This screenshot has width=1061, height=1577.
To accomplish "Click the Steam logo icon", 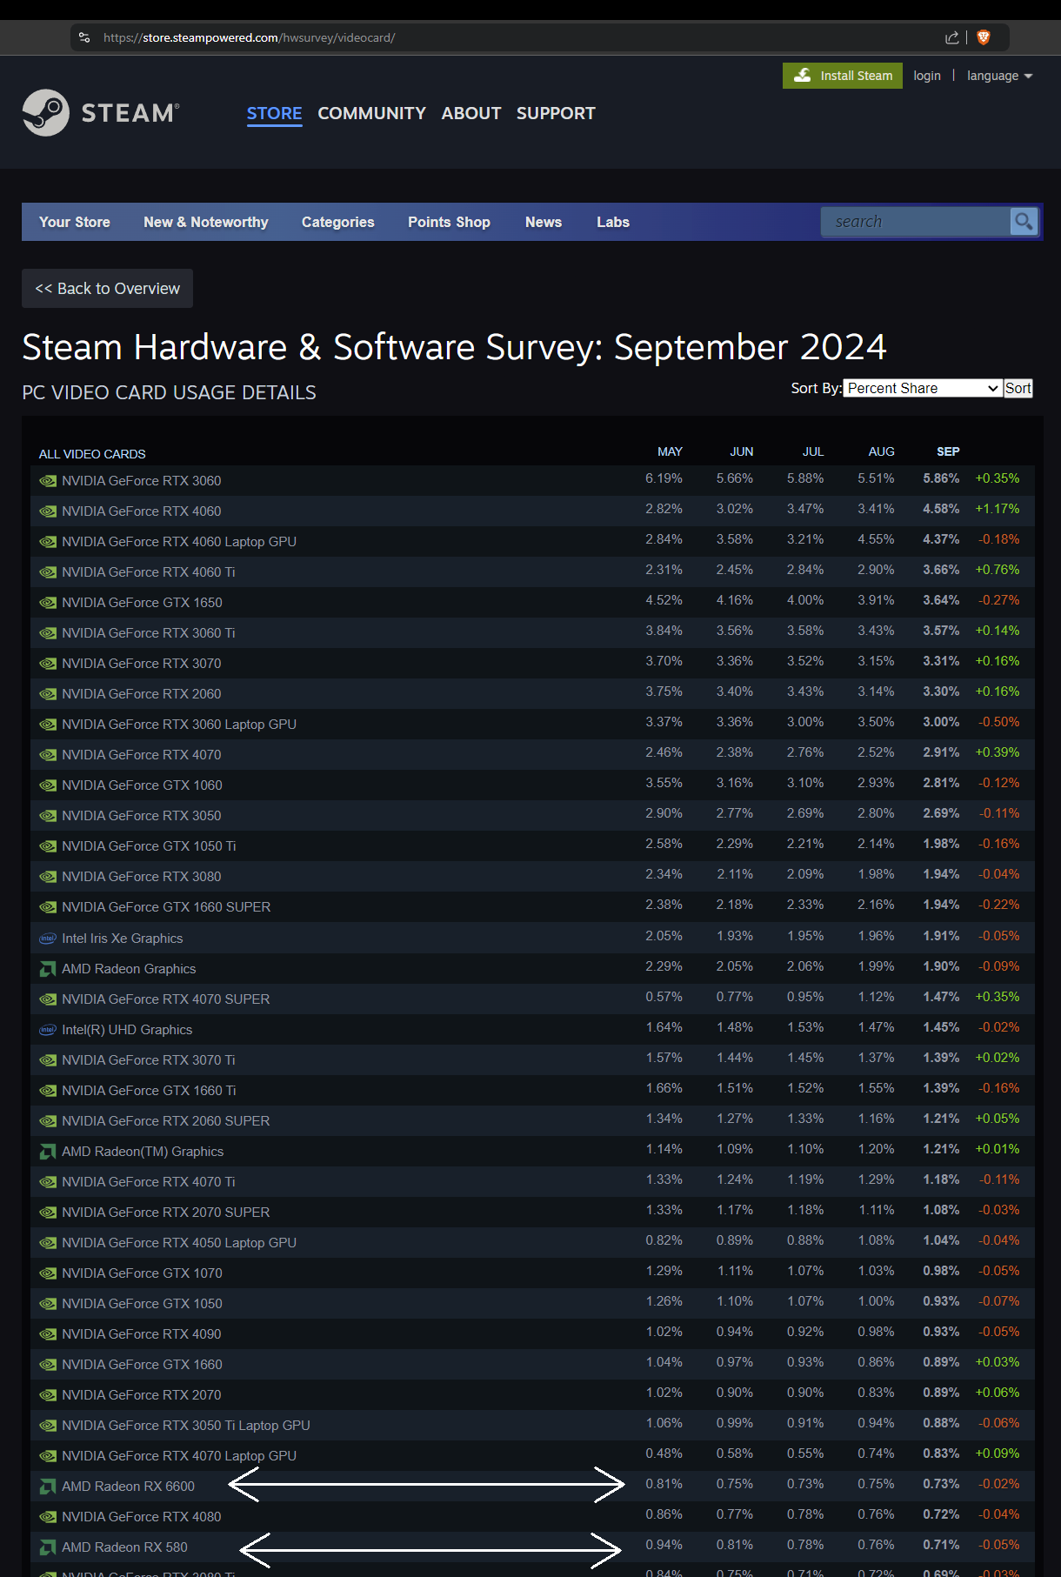I will pyautogui.click(x=46, y=113).
